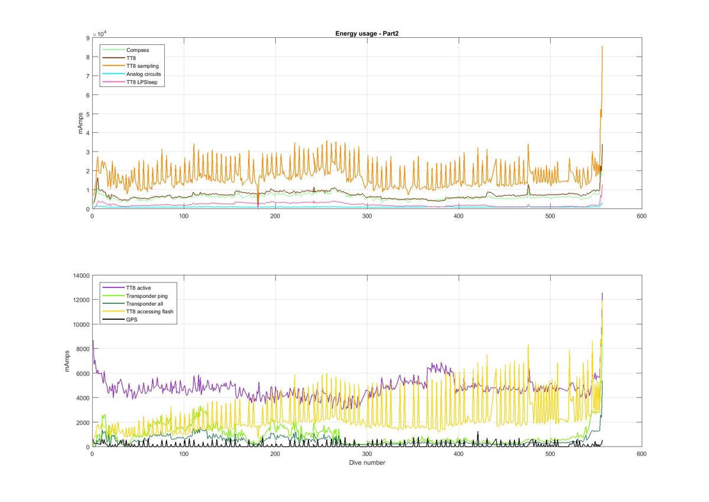Click the mAmps y-axis label of the lower plot
Screen dimensions: 709x502
(x=68, y=361)
